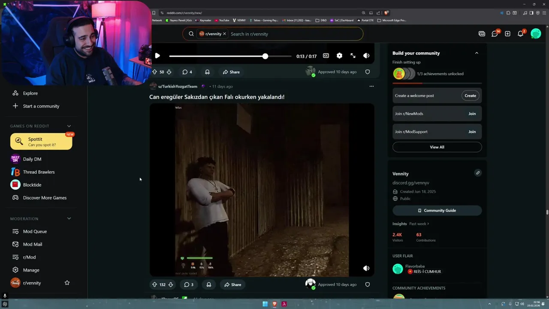Open overflow menu for Can eregüler post
Viewport: 549px width, 309px height.
click(371, 86)
